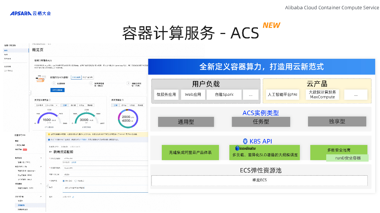Click the Kubernetes icon beside K8S API
This screenshot has width=380, height=213.
point(245,141)
